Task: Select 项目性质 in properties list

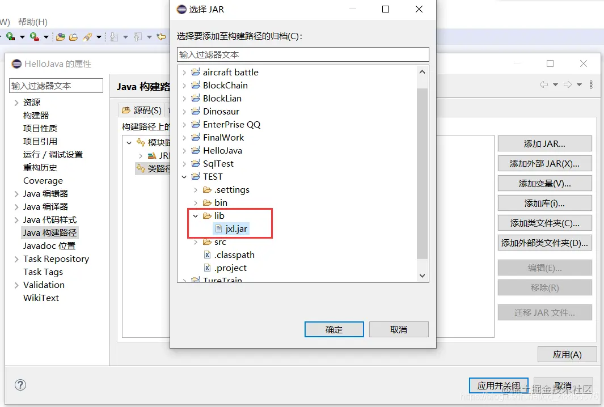Action: point(40,129)
